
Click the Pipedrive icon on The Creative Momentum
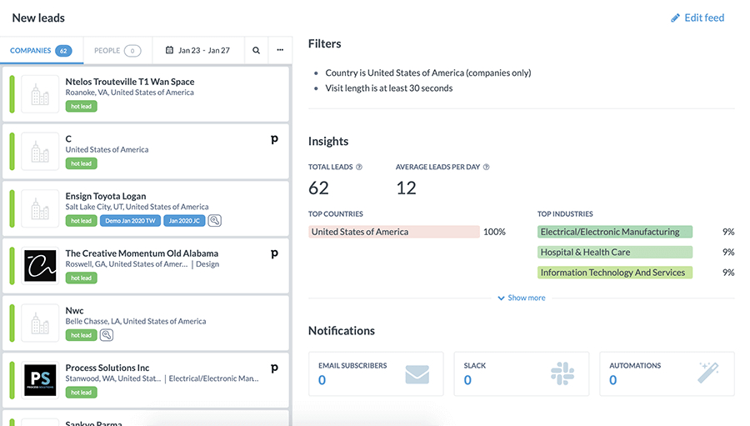pos(274,253)
